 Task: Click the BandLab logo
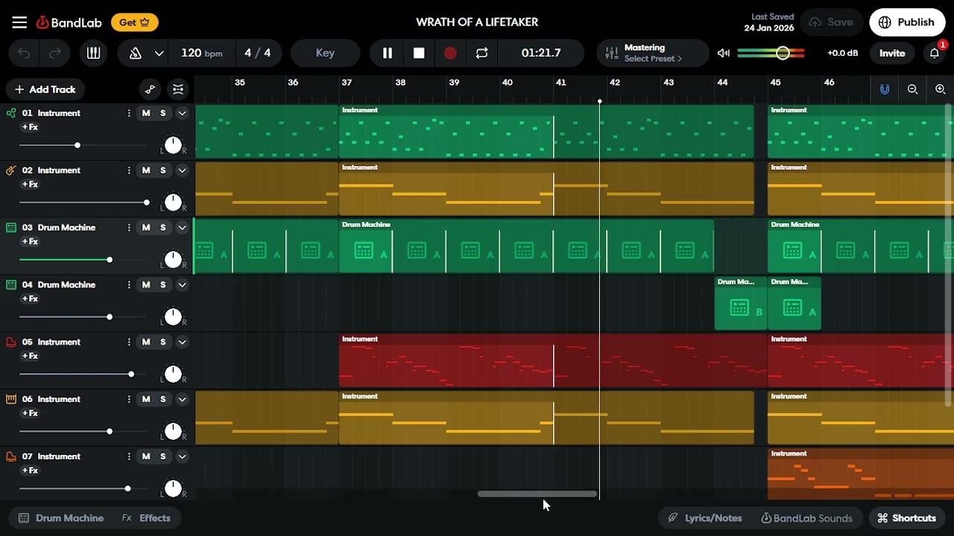(69, 22)
